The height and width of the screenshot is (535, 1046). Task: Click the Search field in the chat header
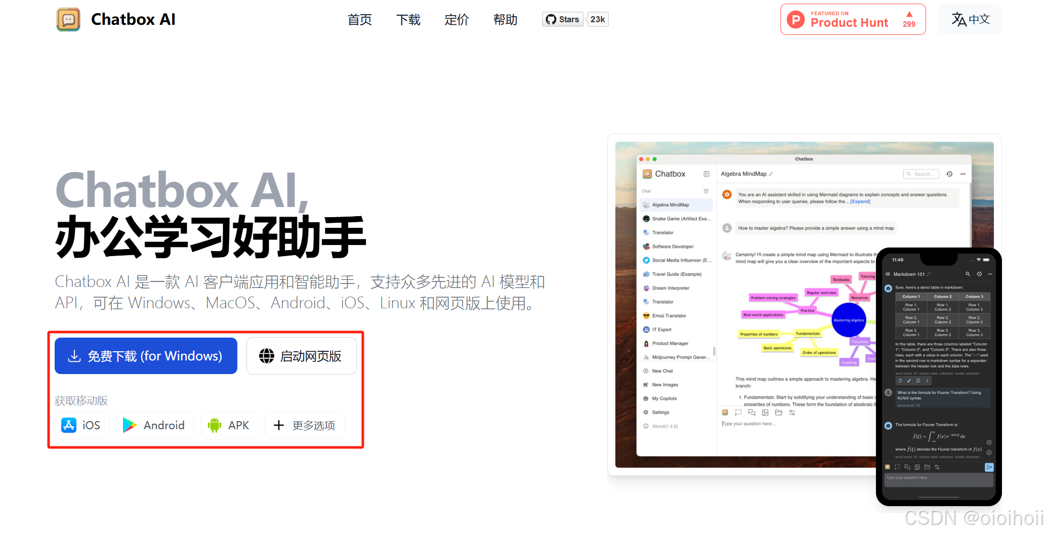click(x=921, y=174)
